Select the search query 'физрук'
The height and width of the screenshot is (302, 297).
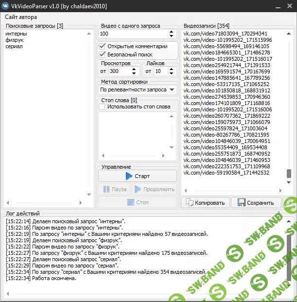pos(14,40)
